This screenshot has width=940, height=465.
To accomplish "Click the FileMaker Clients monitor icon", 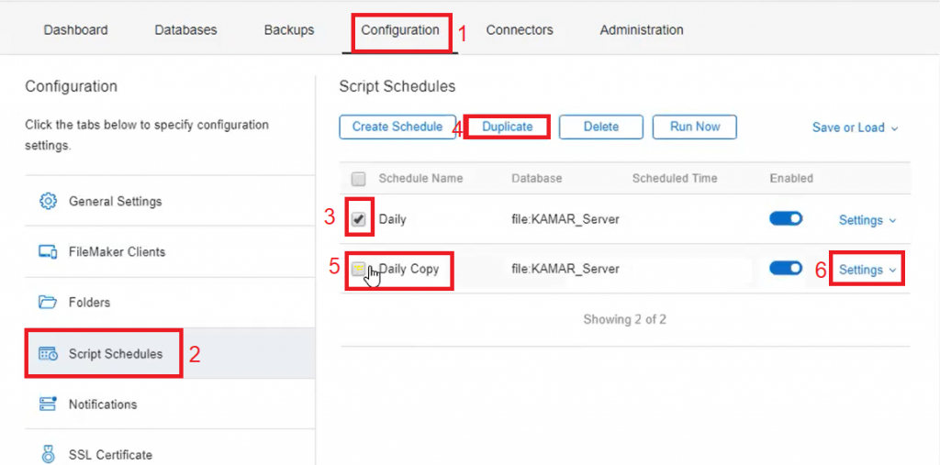I will click(x=48, y=251).
